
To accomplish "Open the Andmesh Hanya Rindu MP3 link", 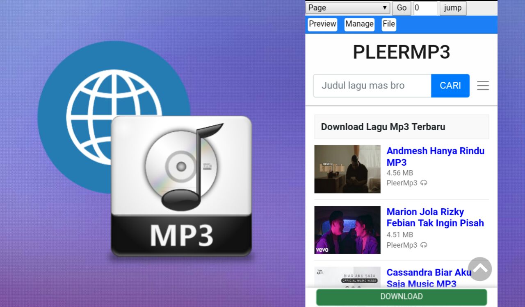I will tap(435, 156).
